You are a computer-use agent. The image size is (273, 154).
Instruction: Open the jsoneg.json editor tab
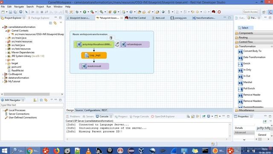pos(178,18)
